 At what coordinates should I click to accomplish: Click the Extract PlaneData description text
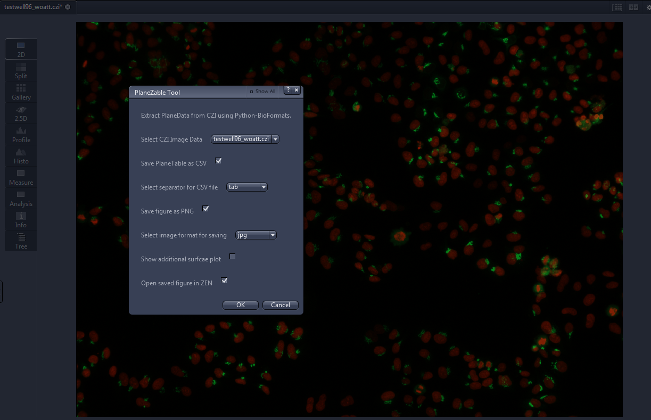pyautogui.click(x=216, y=116)
